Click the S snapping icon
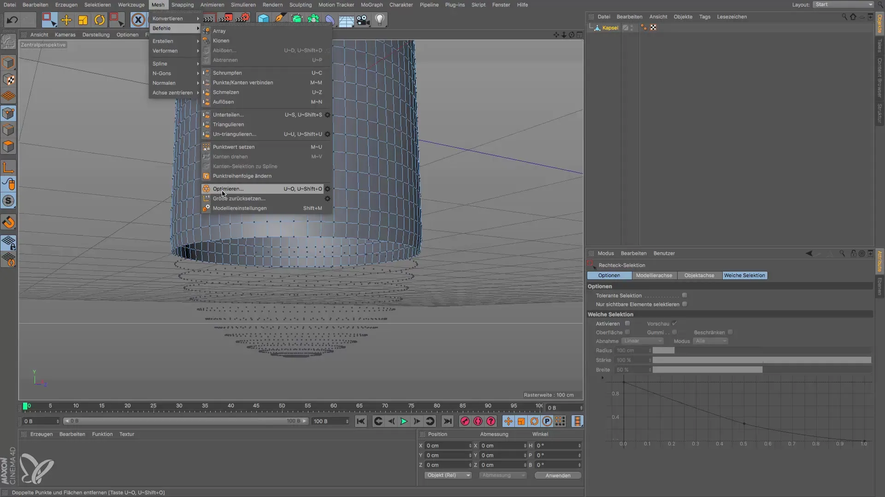 pos(8,201)
